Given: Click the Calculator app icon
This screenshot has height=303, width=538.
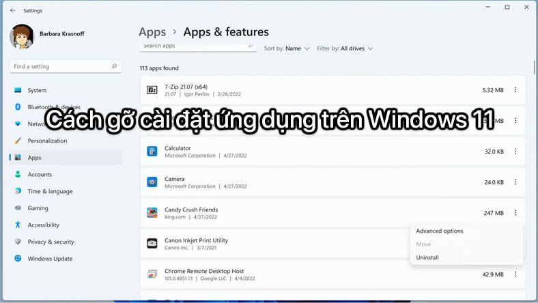Looking at the screenshot, I should point(152,151).
